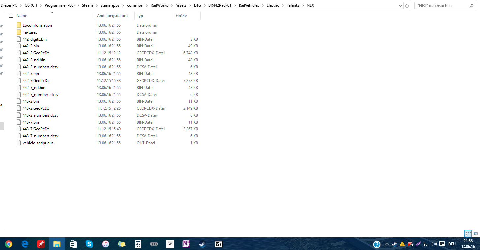Viewport: 480px width, 250px height.
Task: Click the yellow warning triangle tray icon
Action: 402,244
